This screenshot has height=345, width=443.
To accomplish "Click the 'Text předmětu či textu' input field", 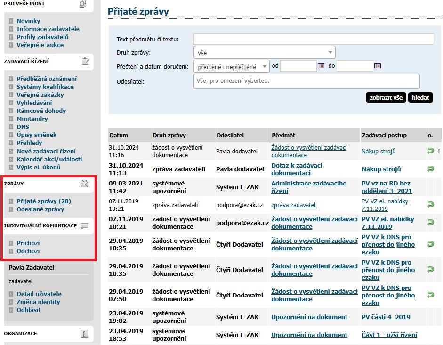I will point(313,39).
